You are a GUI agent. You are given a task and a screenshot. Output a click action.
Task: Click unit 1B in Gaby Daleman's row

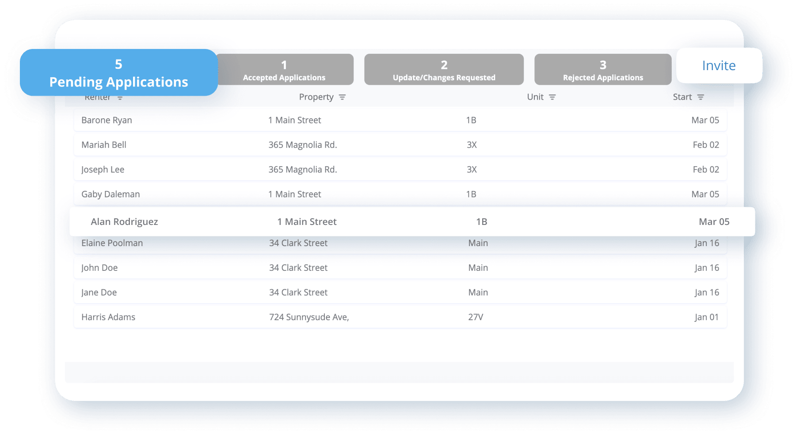point(471,195)
